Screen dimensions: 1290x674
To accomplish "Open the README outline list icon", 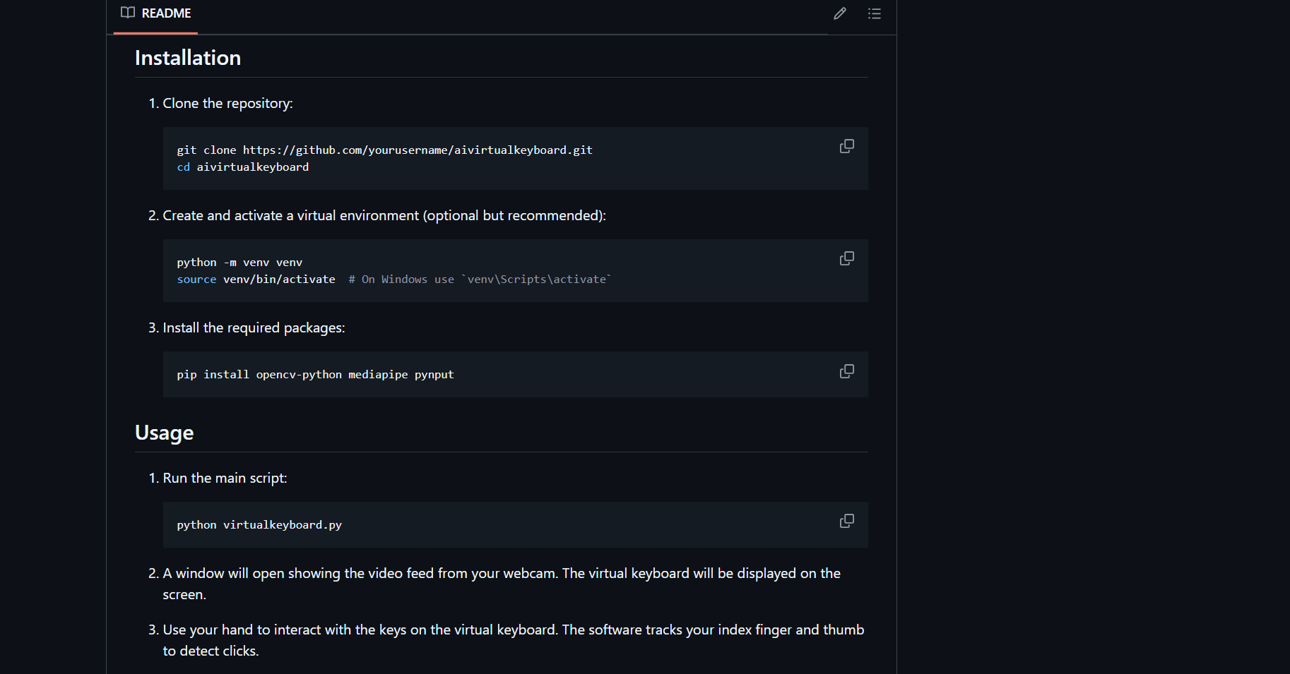I will point(875,13).
